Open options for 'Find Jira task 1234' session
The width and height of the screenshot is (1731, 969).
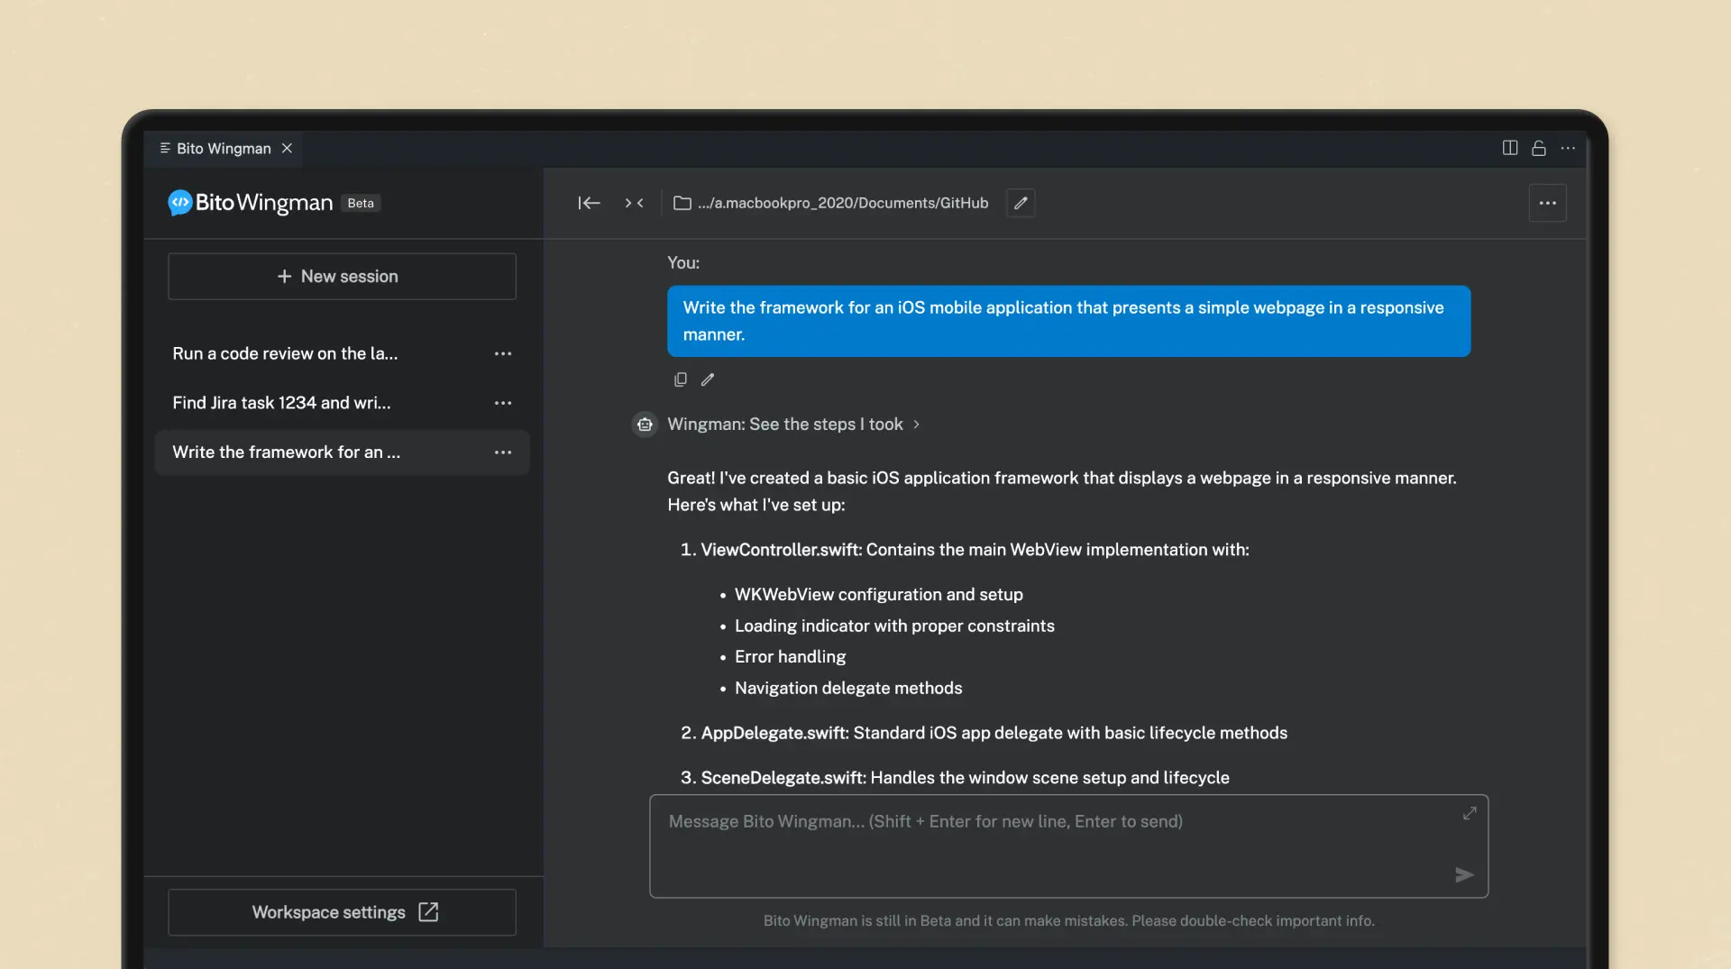pyautogui.click(x=503, y=403)
